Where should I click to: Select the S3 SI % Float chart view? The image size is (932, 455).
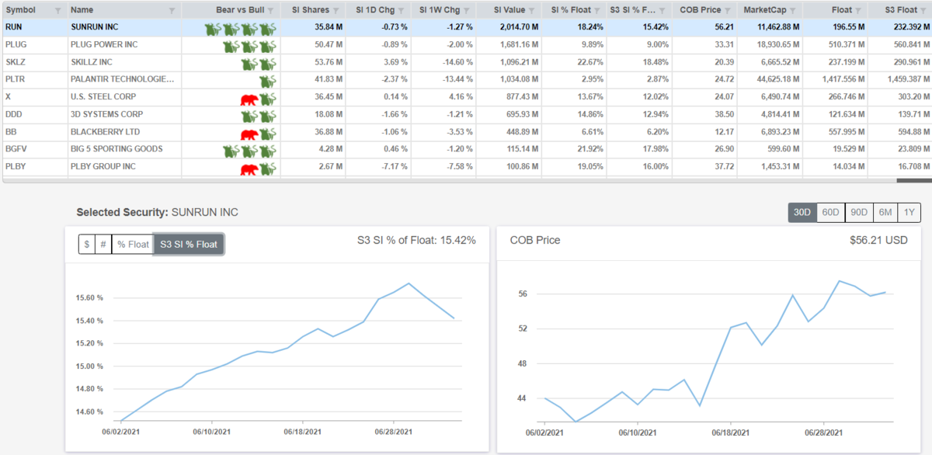tap(189, 244)
